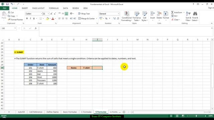Click the column I header
The width and height of the screenshot is (214, 120).
click(x=97, y=40)
